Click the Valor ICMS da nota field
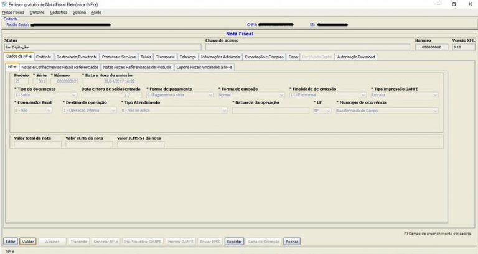This screenshot has width=478, height=254. pyautogui.click(x=89, y=145)
